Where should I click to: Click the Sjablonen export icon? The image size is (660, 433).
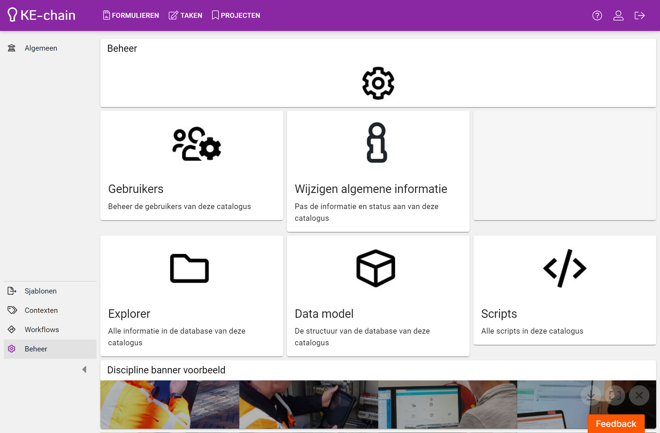click(12, 291)
